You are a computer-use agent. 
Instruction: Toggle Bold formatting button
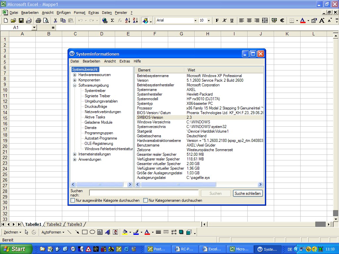(217, 21)
